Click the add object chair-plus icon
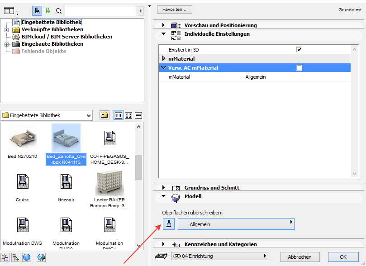The image size is (366, 266). point(16,257)
